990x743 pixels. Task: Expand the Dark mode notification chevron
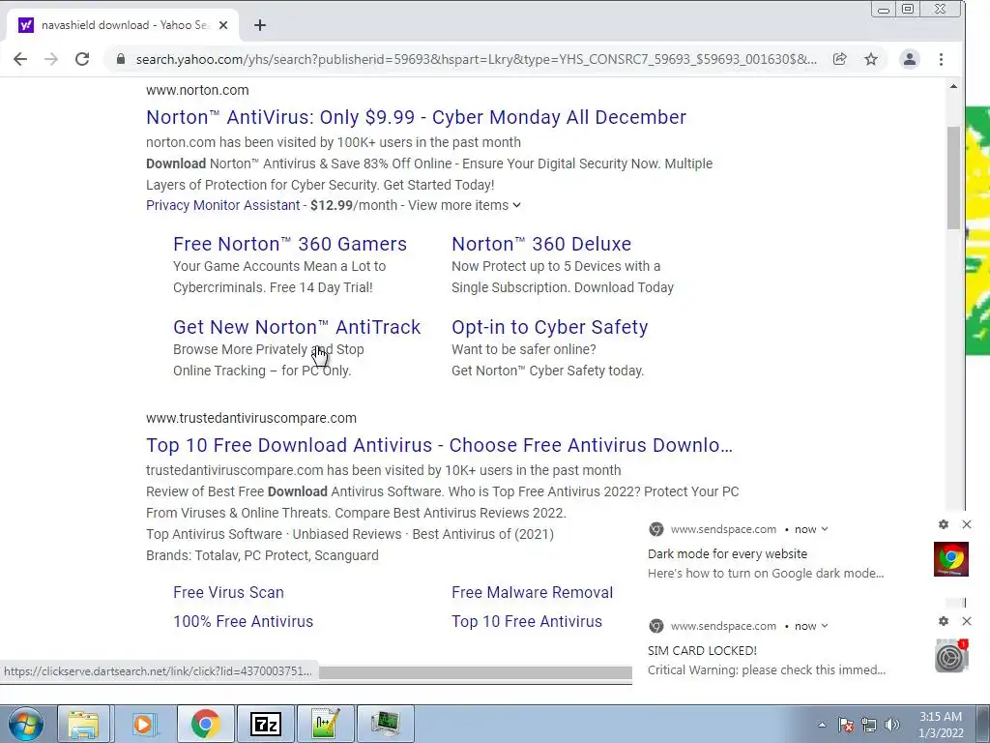[x=824, y=529]
